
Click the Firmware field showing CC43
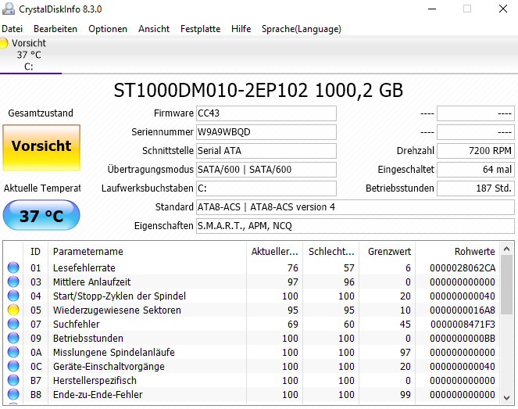click(x=266, y=113)
